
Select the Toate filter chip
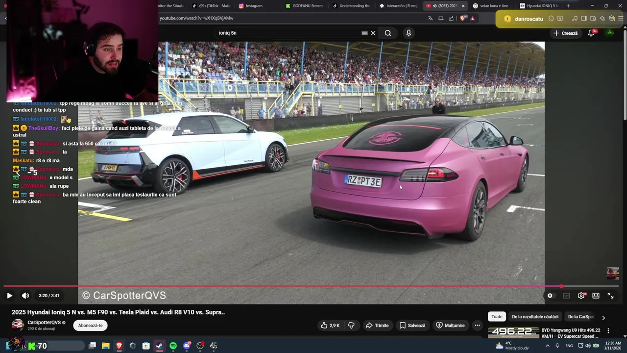[497, 317]
